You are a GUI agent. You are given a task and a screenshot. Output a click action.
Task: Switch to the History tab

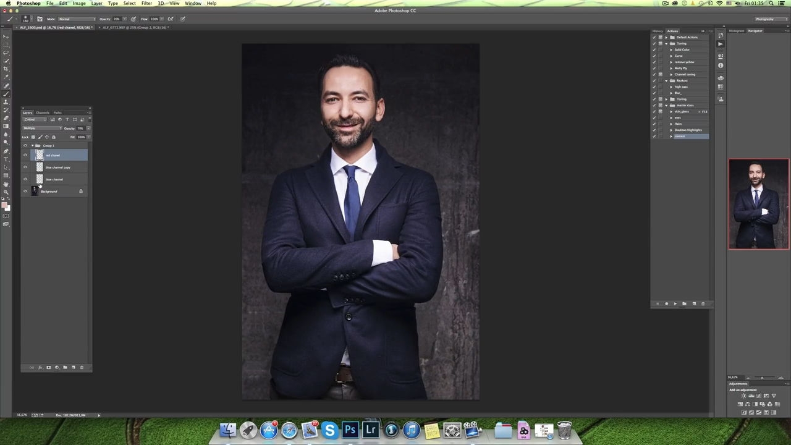click(658, 31)
